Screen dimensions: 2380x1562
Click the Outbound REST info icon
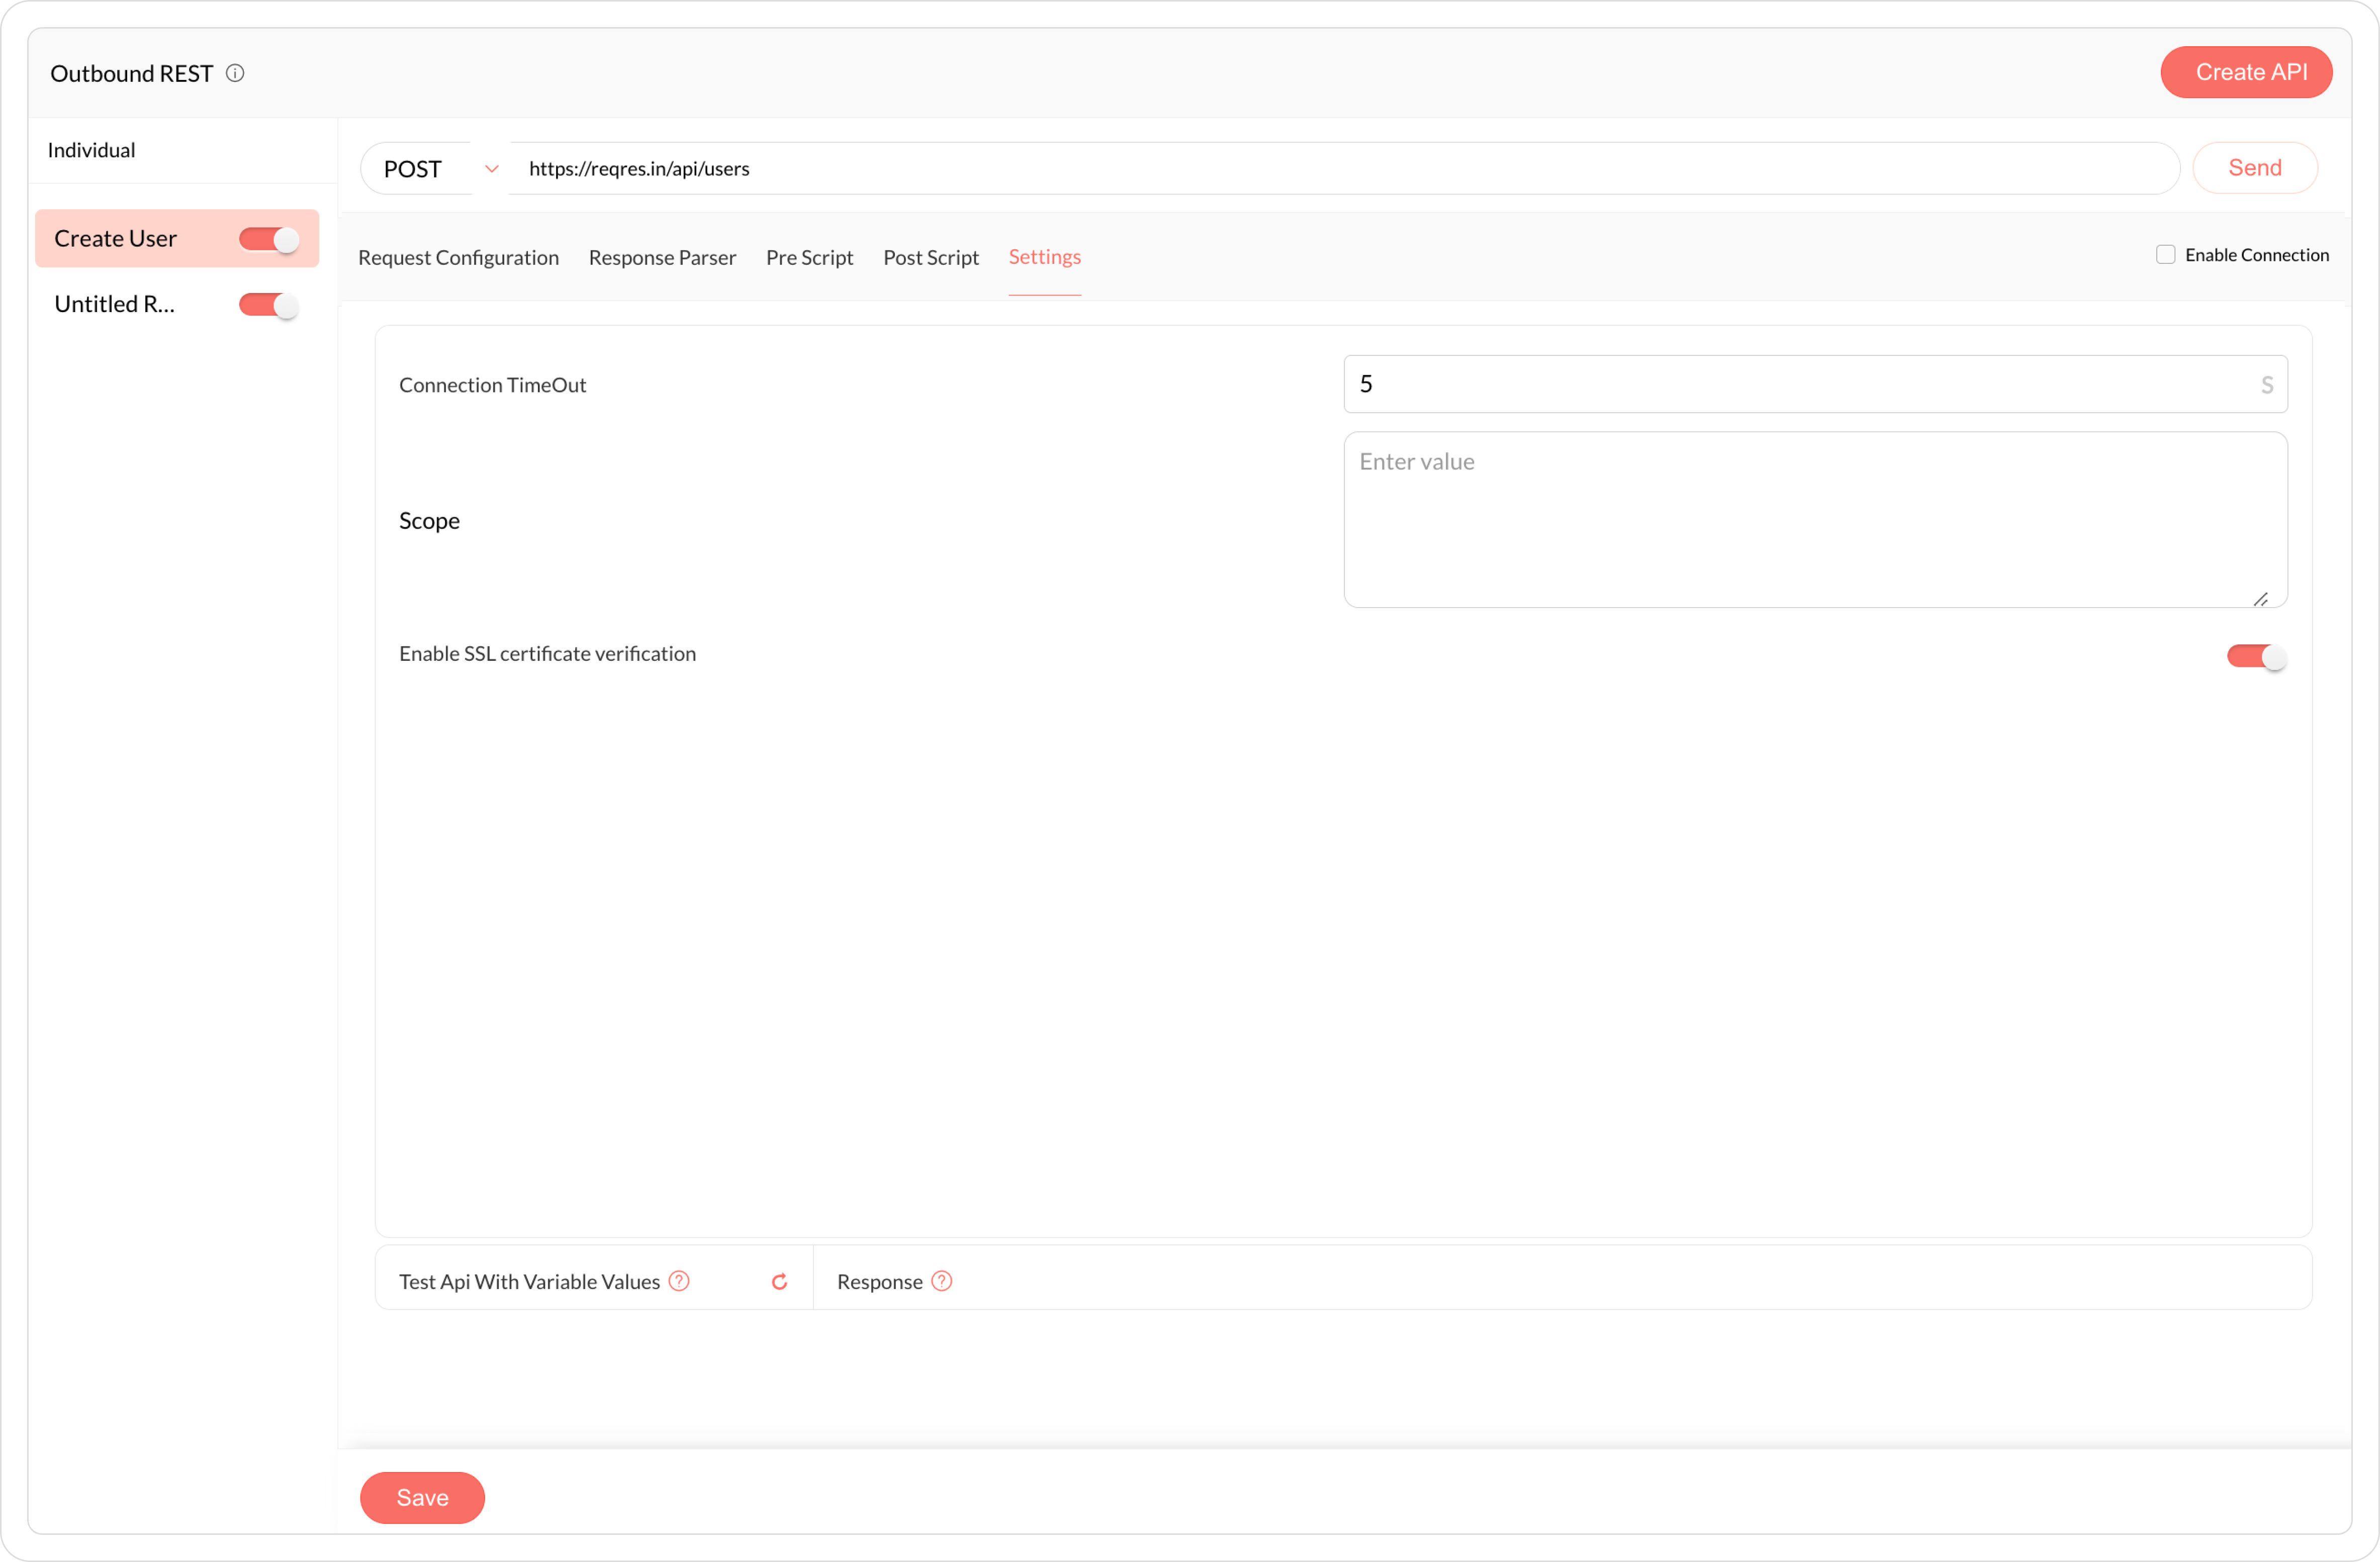pyautogui.click(x=235, y=73)
